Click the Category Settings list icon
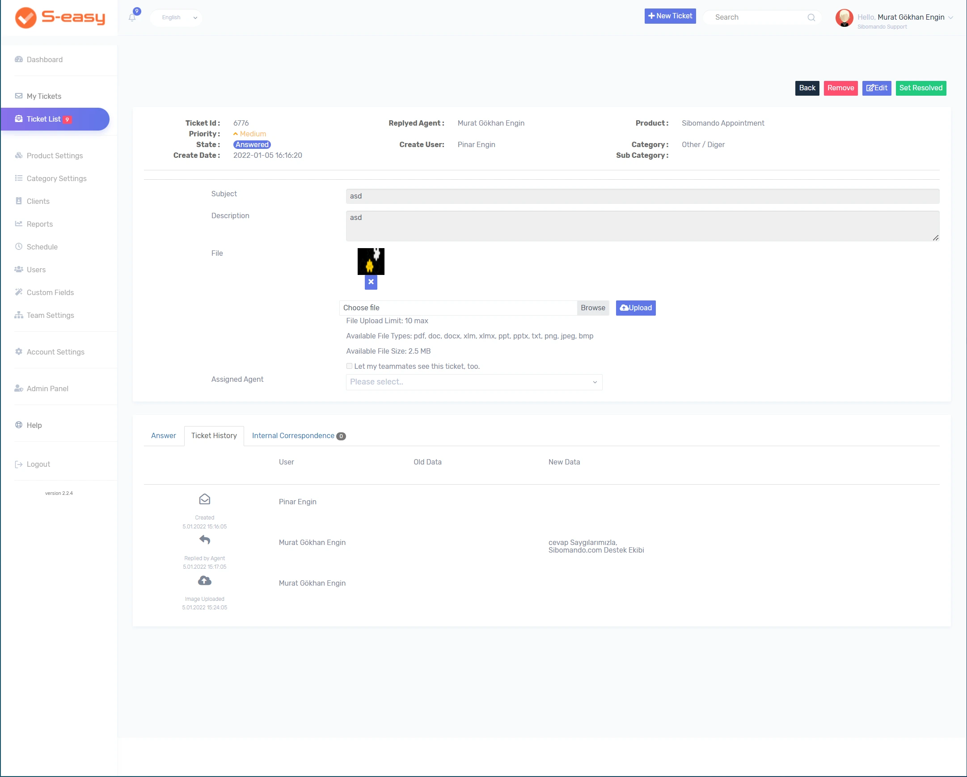 click(19, 178)
